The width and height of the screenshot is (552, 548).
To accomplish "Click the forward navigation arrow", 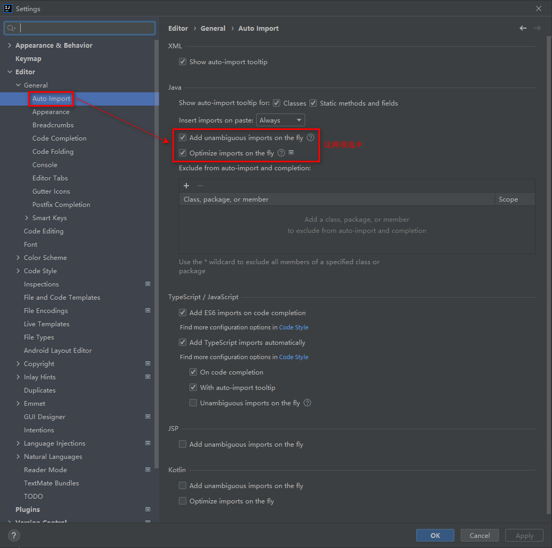I will [537, 28].
